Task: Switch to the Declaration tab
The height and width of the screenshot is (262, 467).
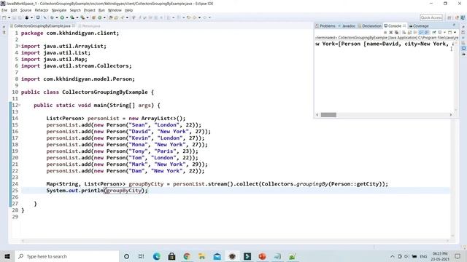Action: point(370,26)
